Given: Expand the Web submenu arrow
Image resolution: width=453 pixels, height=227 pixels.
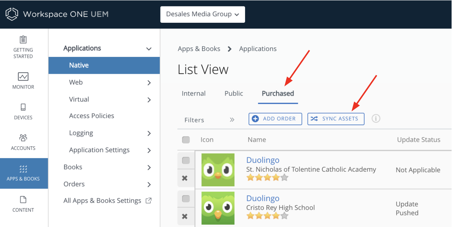Looking at the screenshot, I should click(x=149, y=83).
